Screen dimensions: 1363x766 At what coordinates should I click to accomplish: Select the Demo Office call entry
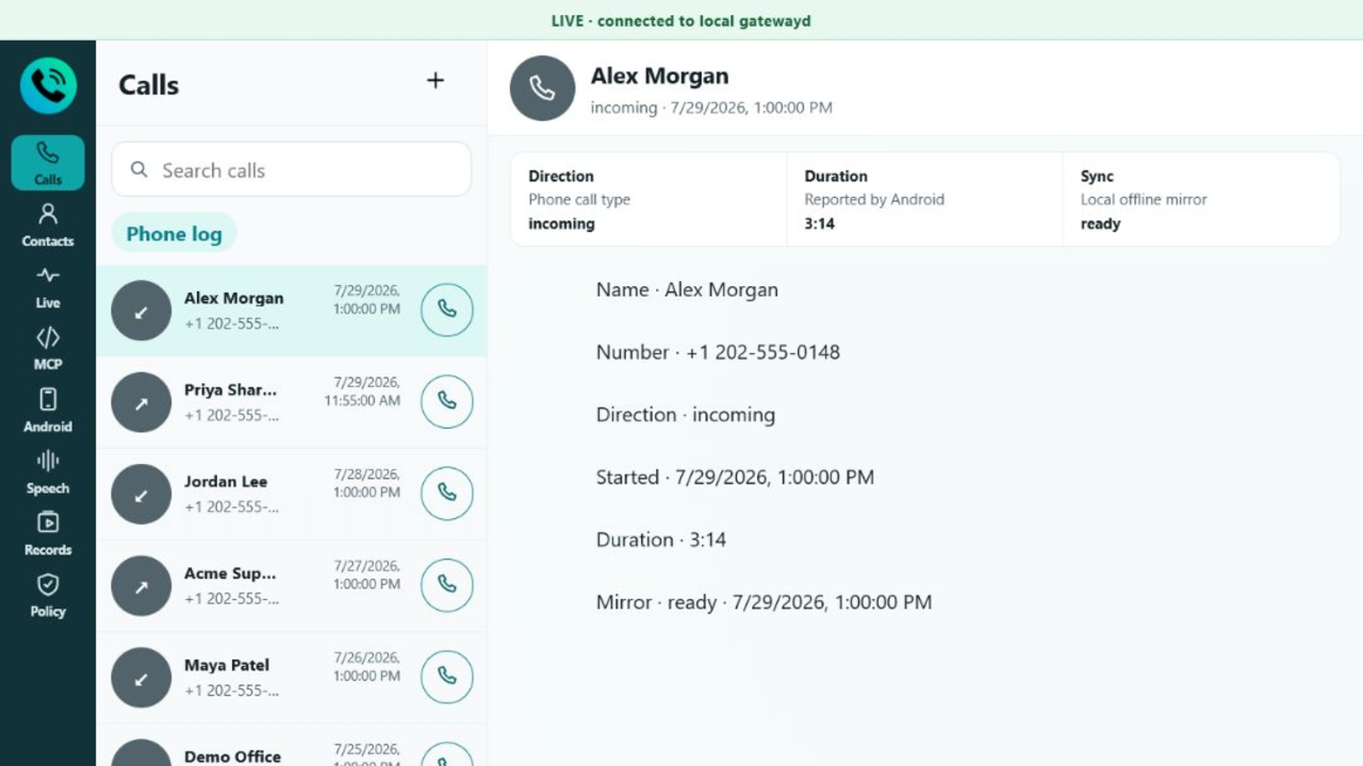coord(291,745)
